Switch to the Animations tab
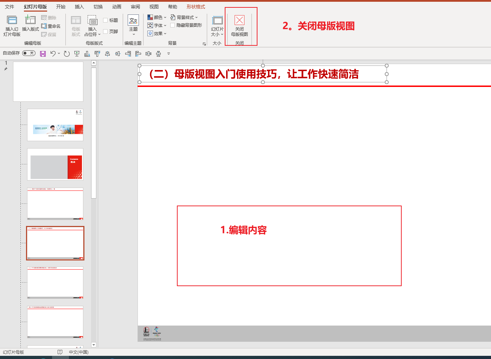This screenshot has width=491, height=359. 117,7
